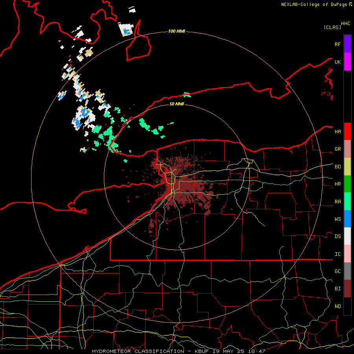Click the HR legend label
Image resolution: width=354 pixels, height=354 pixels.
[x=338, y=184]
